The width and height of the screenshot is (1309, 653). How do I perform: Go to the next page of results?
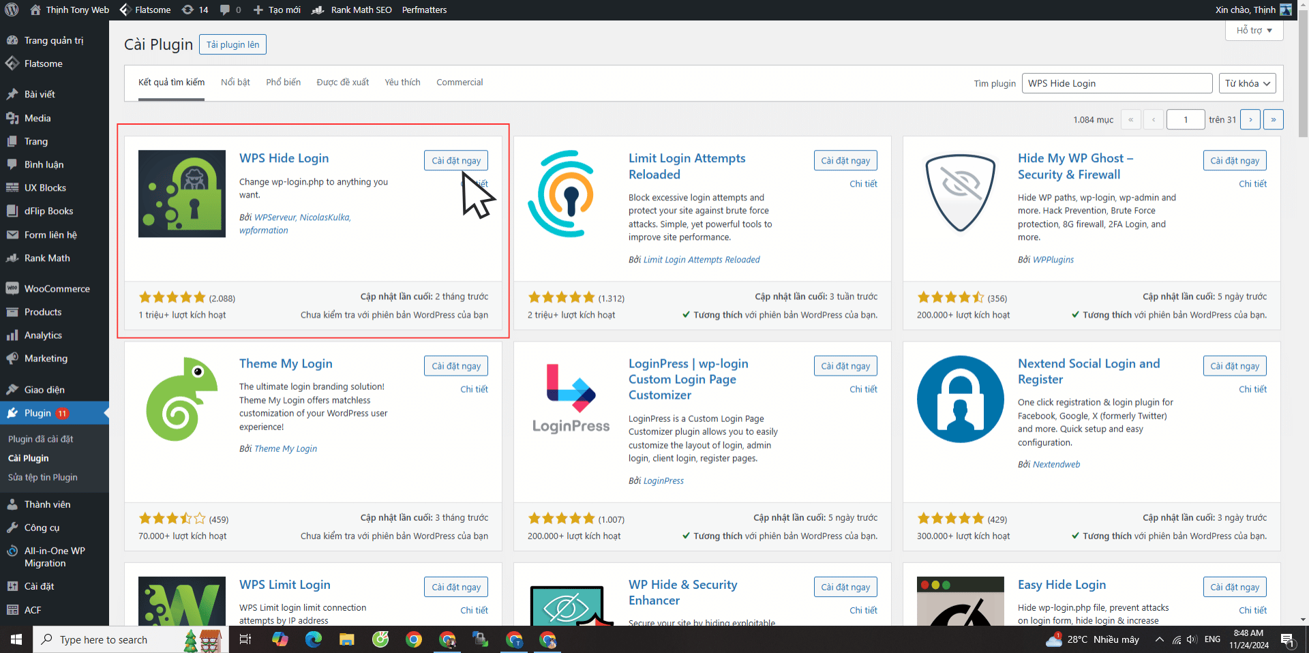1250,119
